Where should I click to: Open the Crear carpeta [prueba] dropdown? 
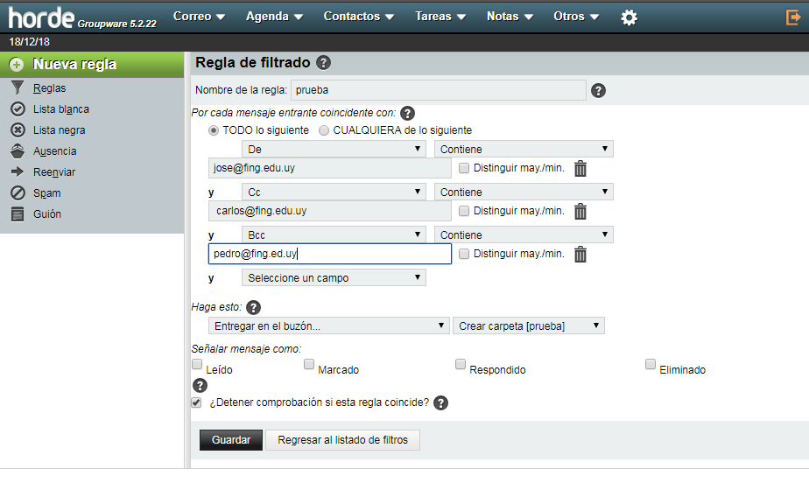[x=528, y=325]
